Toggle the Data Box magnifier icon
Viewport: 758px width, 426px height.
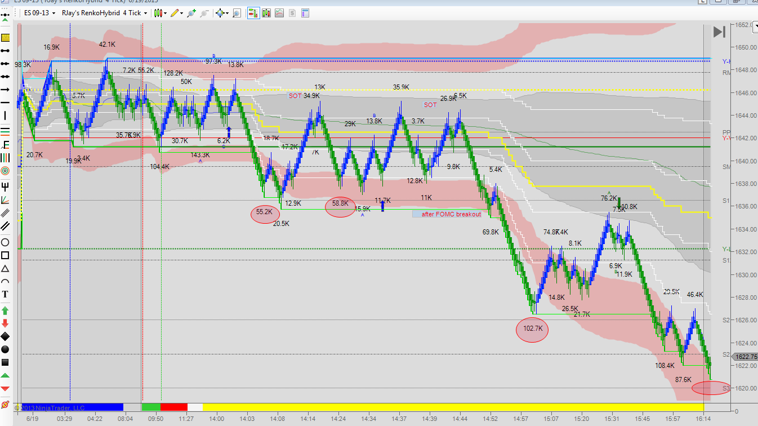tap(237, 12)
